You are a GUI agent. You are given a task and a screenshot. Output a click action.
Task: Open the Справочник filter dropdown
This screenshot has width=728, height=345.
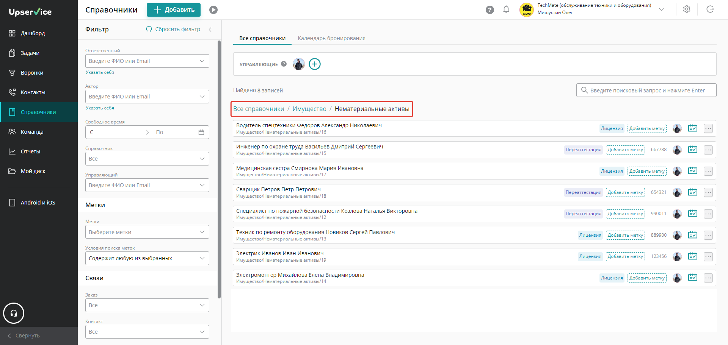coord(147,159)
